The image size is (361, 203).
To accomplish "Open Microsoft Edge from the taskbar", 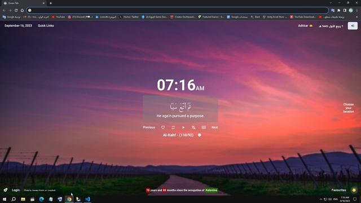I will coord(41,199).
